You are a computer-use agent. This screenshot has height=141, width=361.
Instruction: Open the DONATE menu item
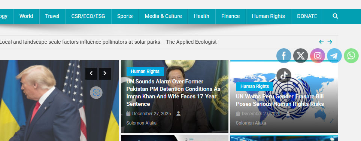(x=307, y=16)
